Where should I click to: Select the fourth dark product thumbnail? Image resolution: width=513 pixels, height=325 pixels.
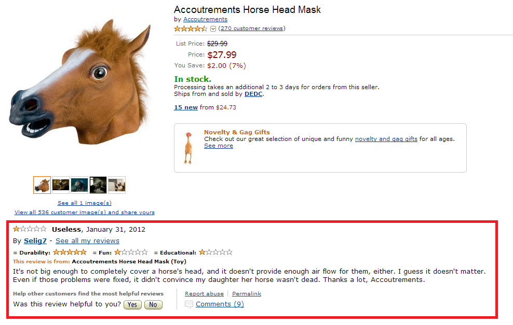pyautogui.click(x=98, y=185)
